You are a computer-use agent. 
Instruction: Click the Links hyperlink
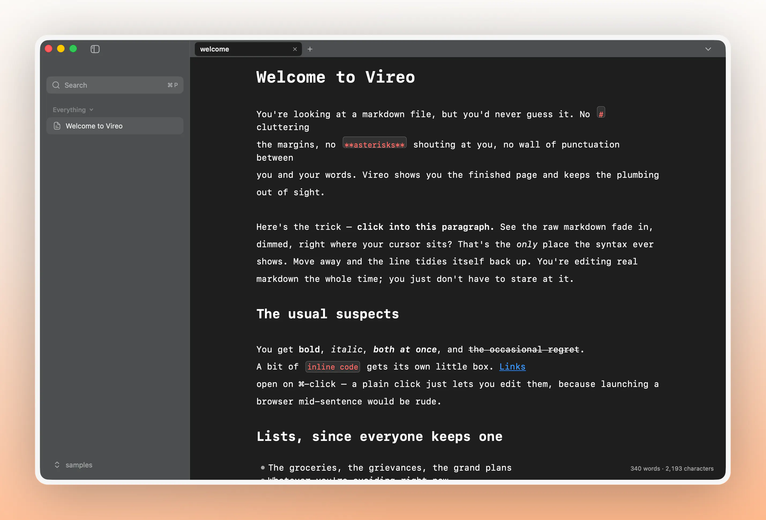(512, 367)
